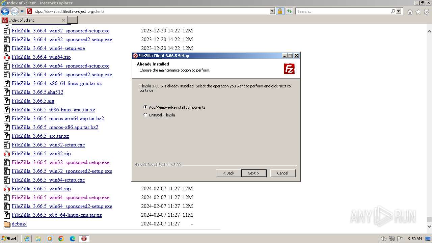Image resolution: width=432 pixels, height=243 pixels.
Task: Click the FileZilla logo in Setup header
Action: point(289,69)
